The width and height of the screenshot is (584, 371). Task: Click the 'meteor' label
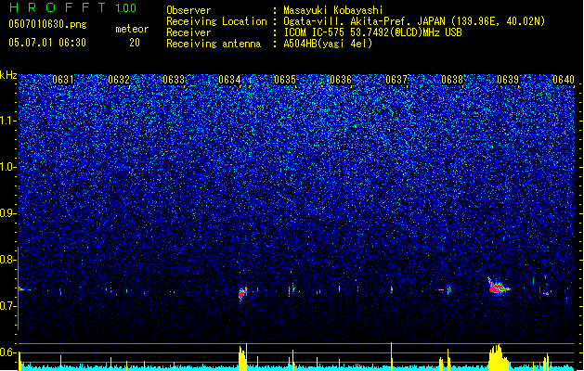click(132, 29)
